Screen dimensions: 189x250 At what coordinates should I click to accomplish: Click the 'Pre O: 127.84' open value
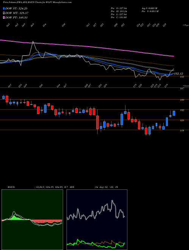point(119,8)
